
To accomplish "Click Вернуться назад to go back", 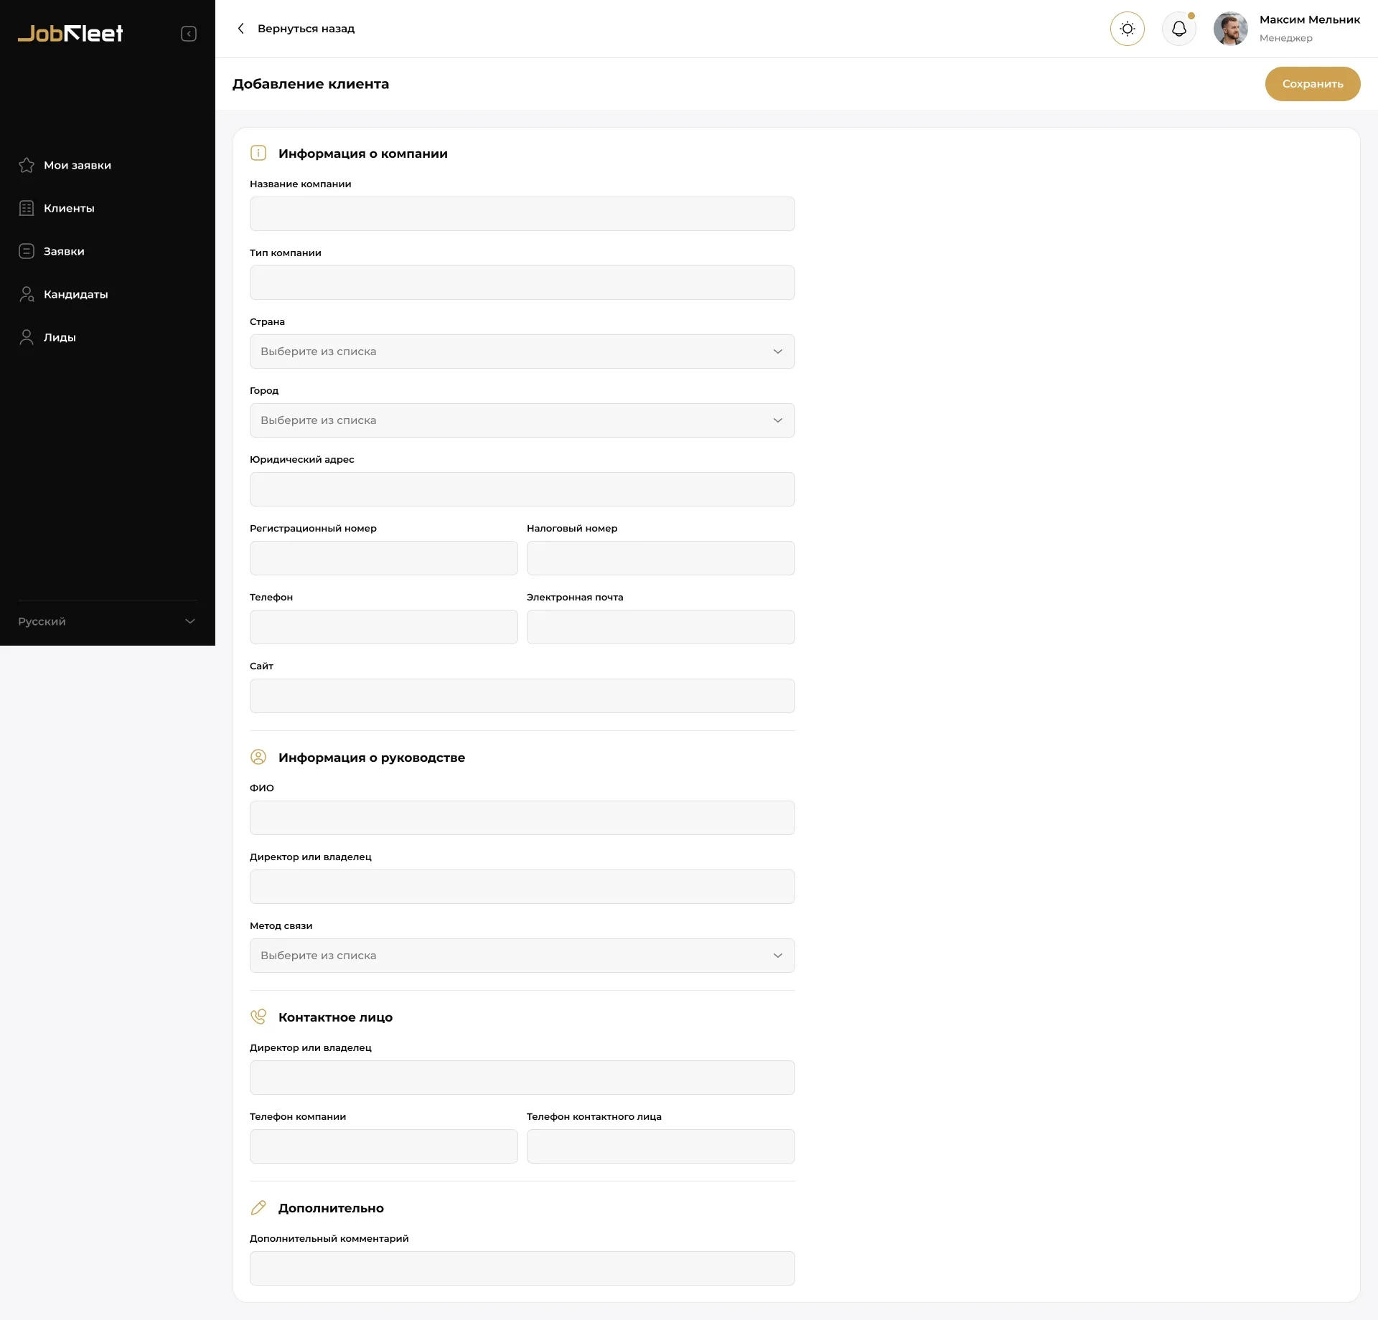I will click(306, 29).
